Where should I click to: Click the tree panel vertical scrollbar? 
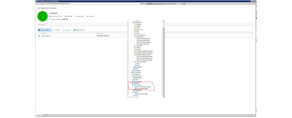click(164, 58)
